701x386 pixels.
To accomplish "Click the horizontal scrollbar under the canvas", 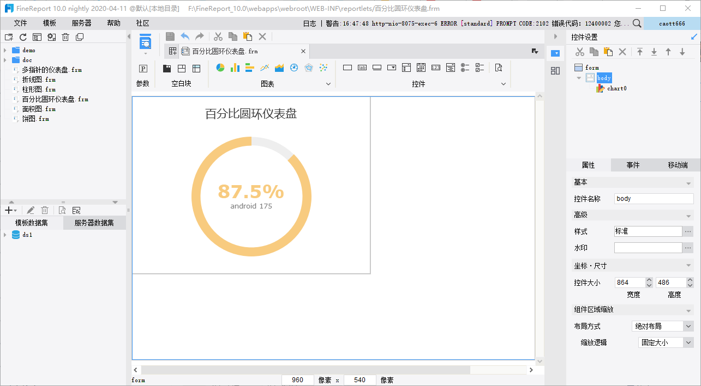I will (x=305, y=370).
